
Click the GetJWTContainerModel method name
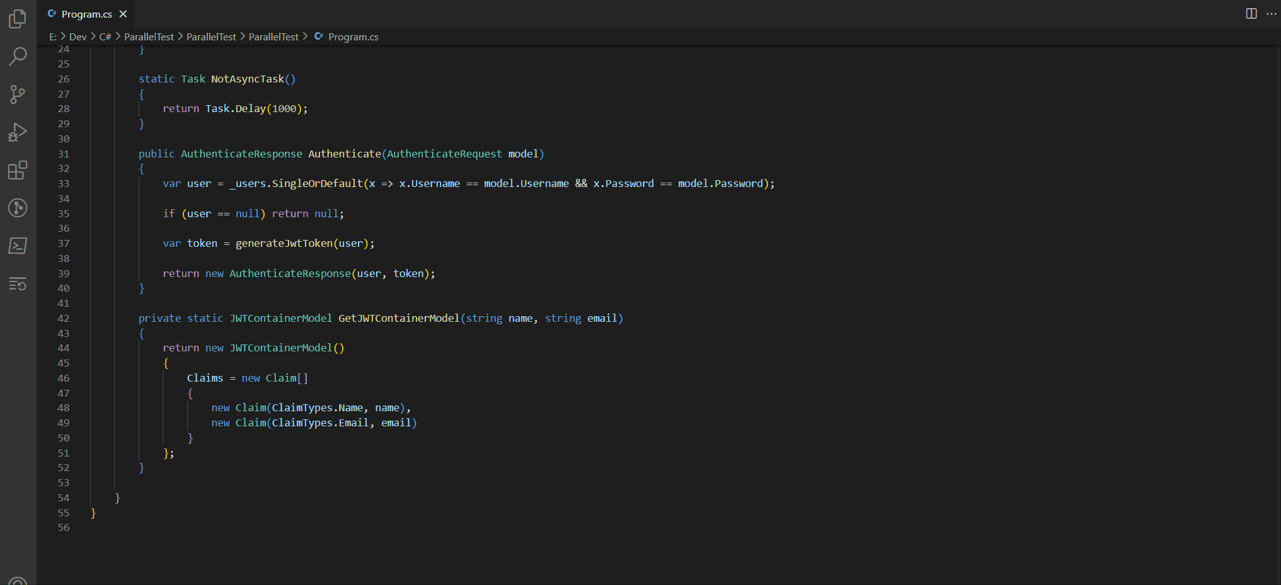pyautogui.click(x=399, y=319)
